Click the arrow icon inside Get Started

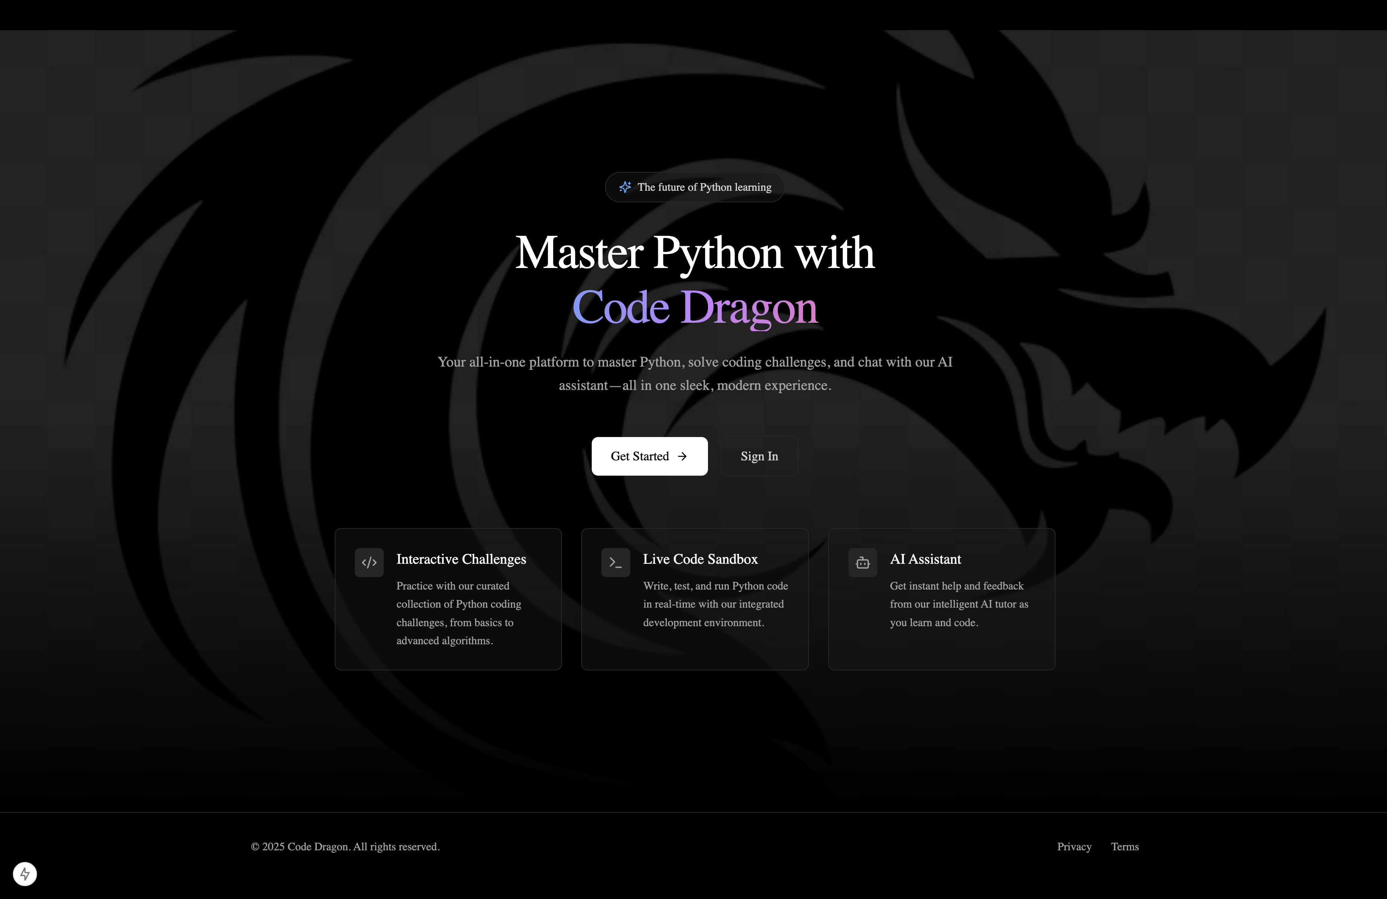point(682,456)
